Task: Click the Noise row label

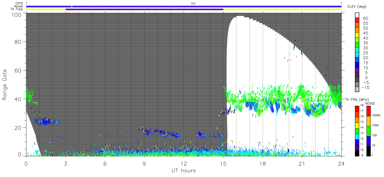Action: pos(19,6)
